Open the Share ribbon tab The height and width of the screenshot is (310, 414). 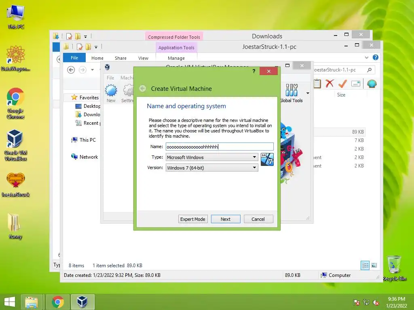click(120, 58)
